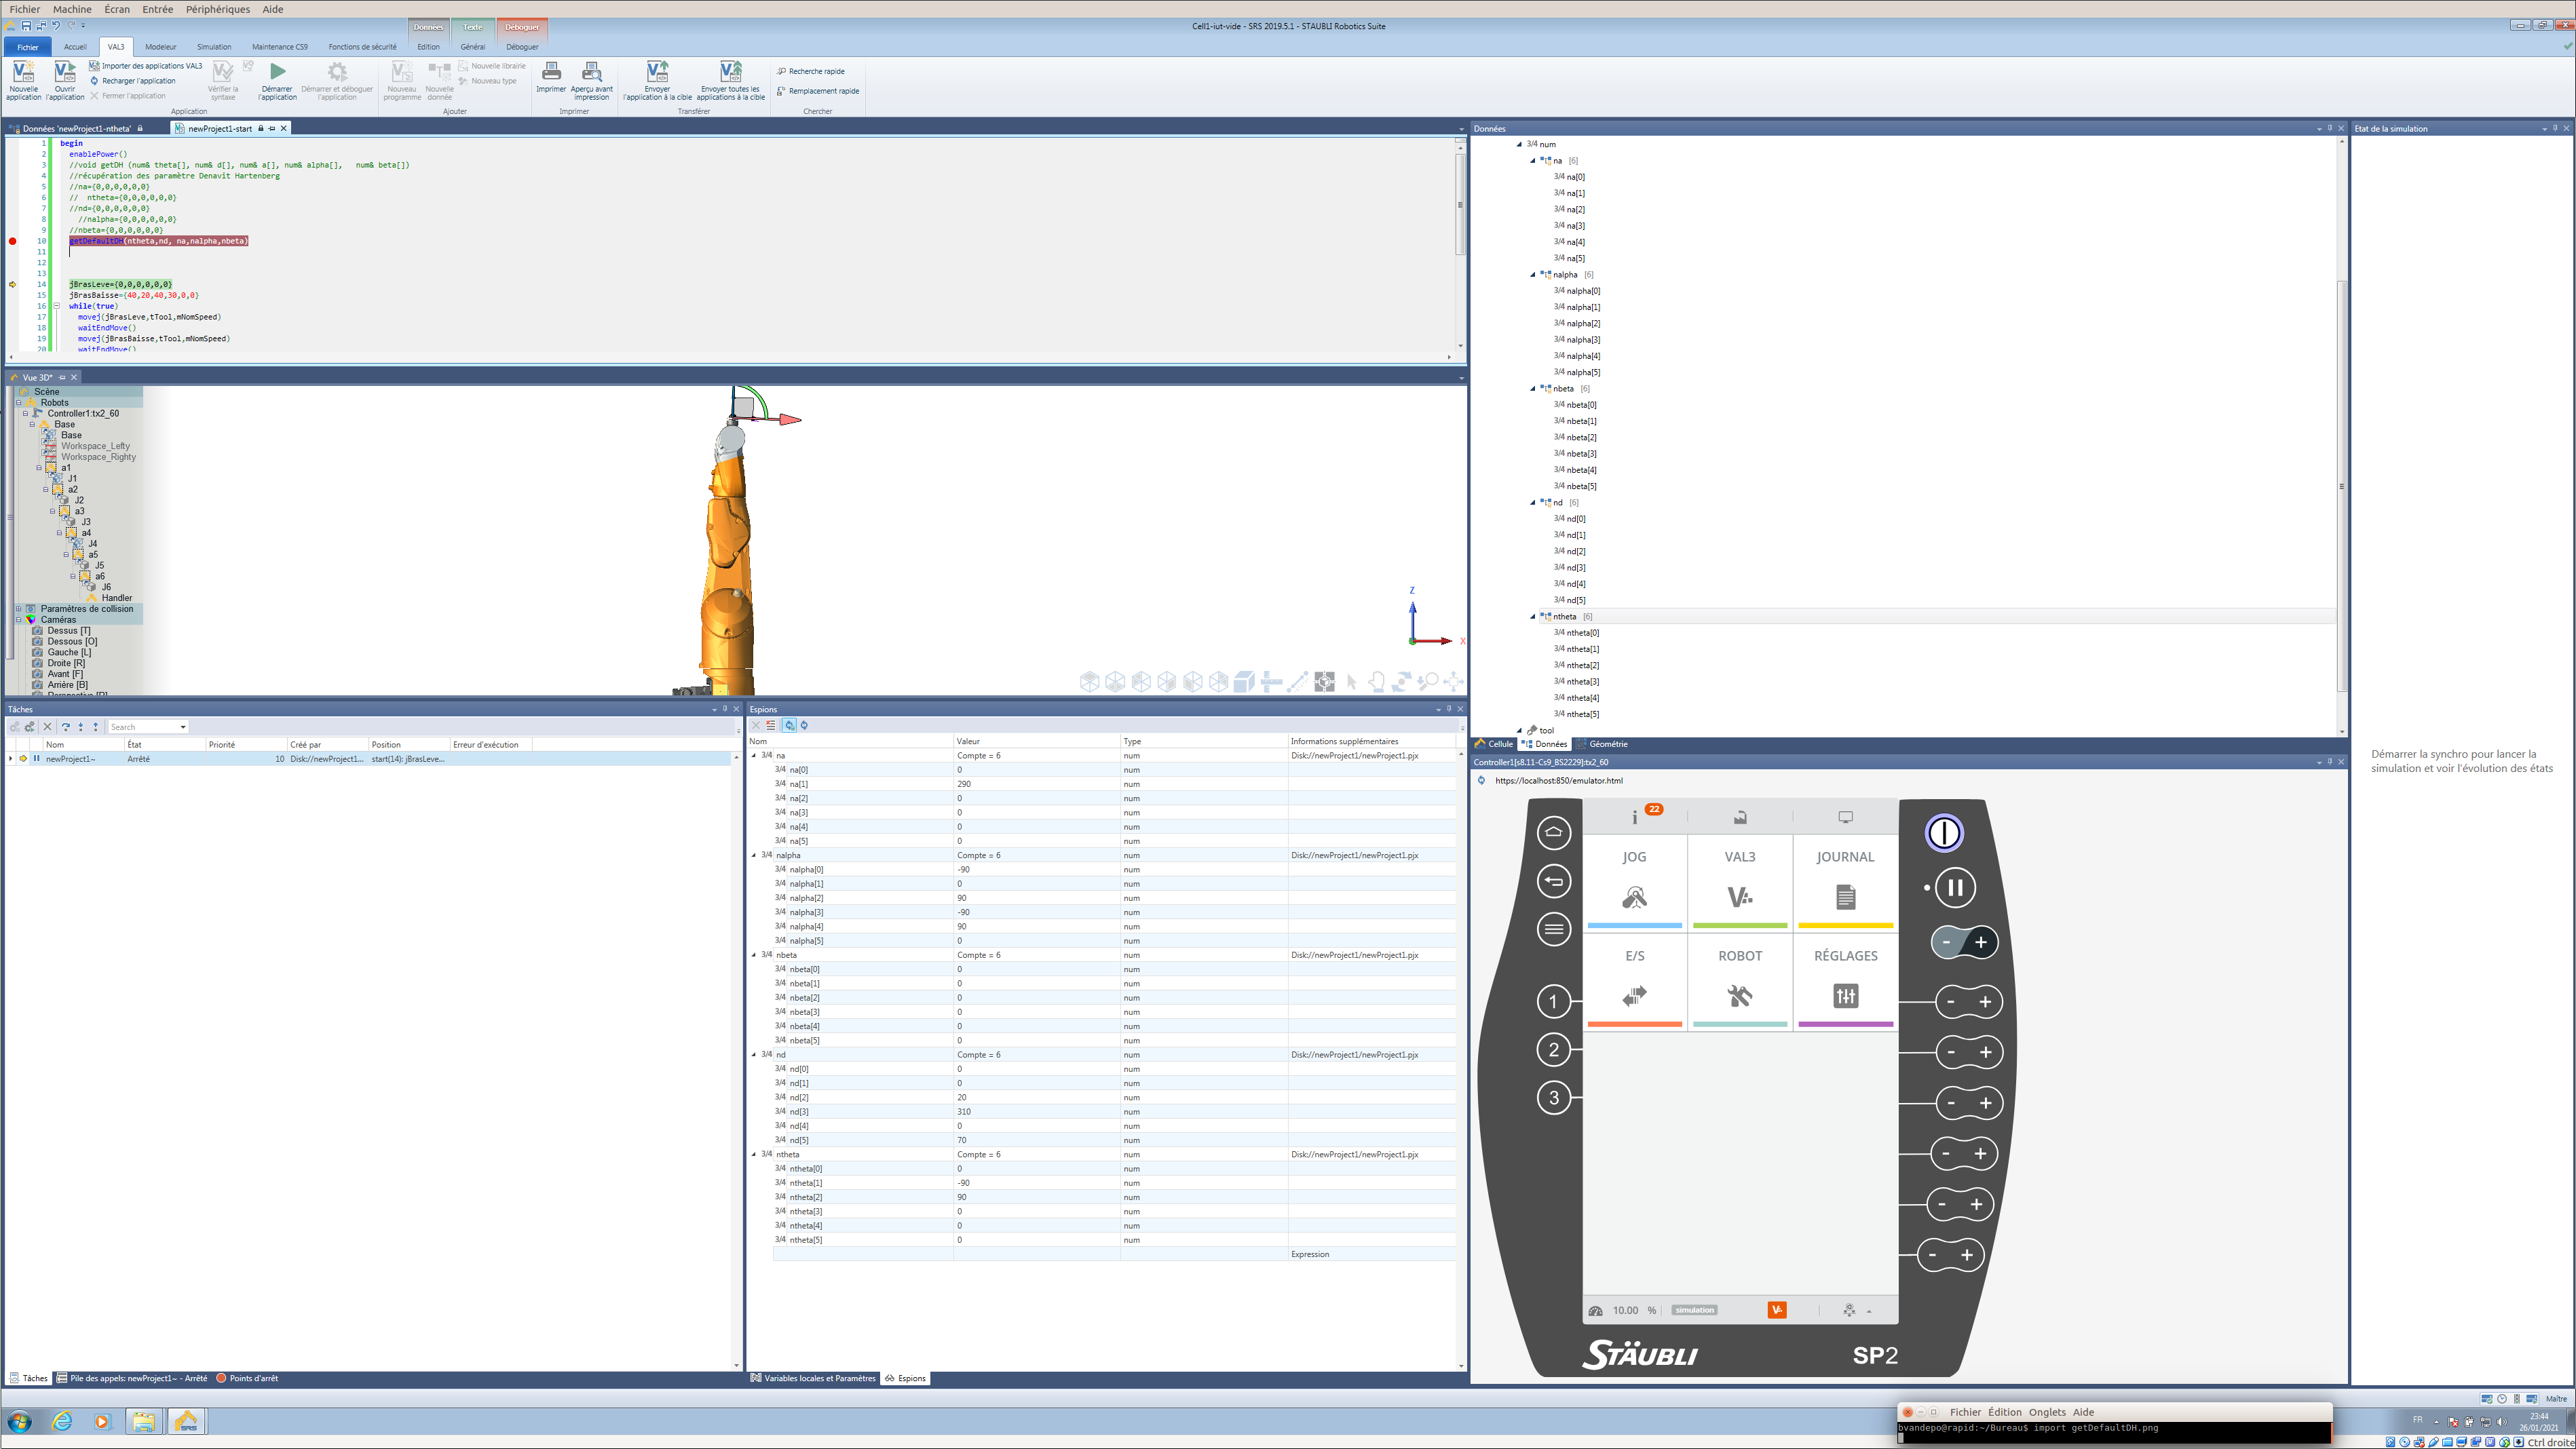Toggle the pendant power enable button
2576x1449 pixels.
tap(1944, 834)
